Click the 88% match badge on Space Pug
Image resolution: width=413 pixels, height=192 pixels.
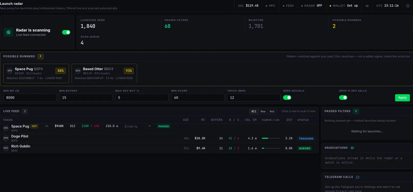[61, 71]
